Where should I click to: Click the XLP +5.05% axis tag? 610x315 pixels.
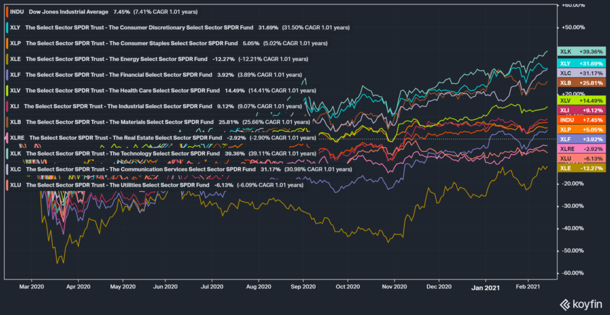[x=581, y=130]
